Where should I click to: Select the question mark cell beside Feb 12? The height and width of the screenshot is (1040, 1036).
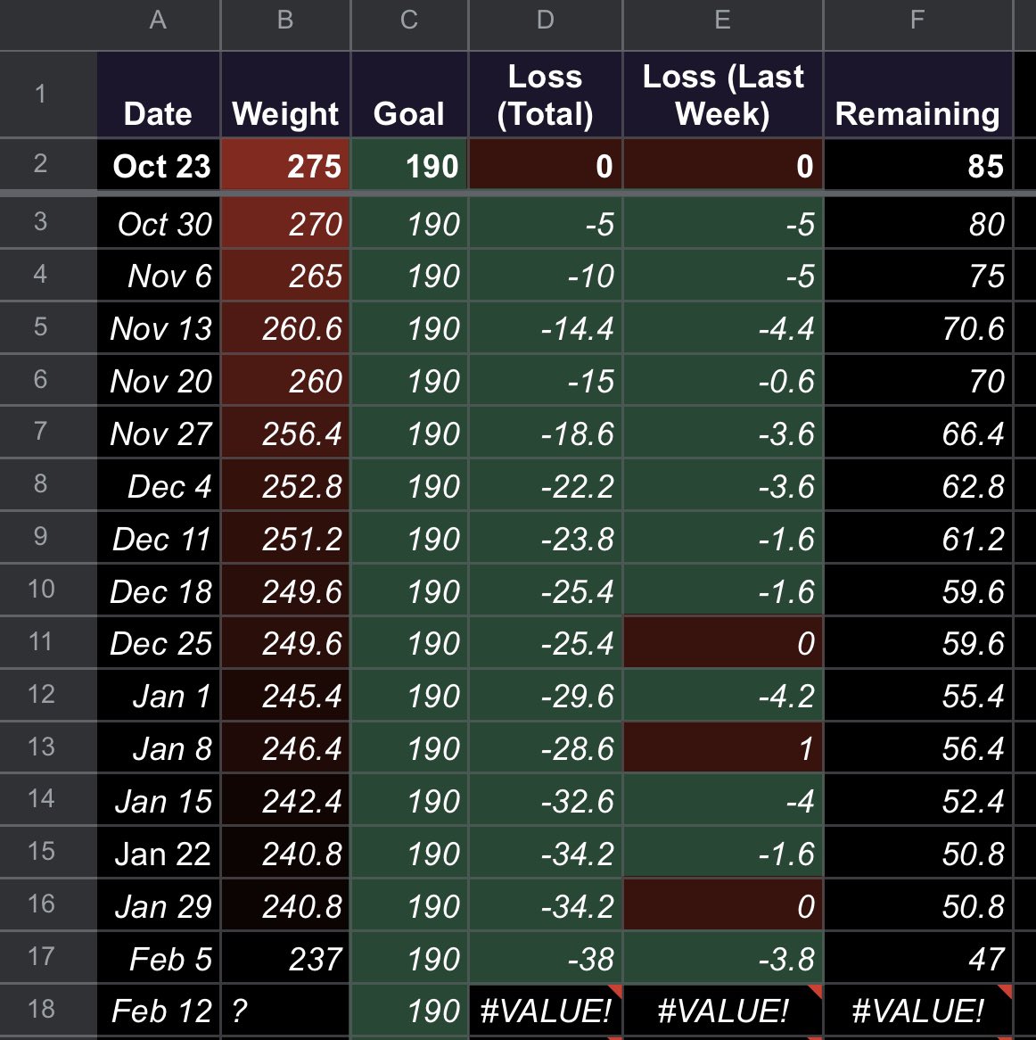pyautogui.click(x=284, y=1010)
